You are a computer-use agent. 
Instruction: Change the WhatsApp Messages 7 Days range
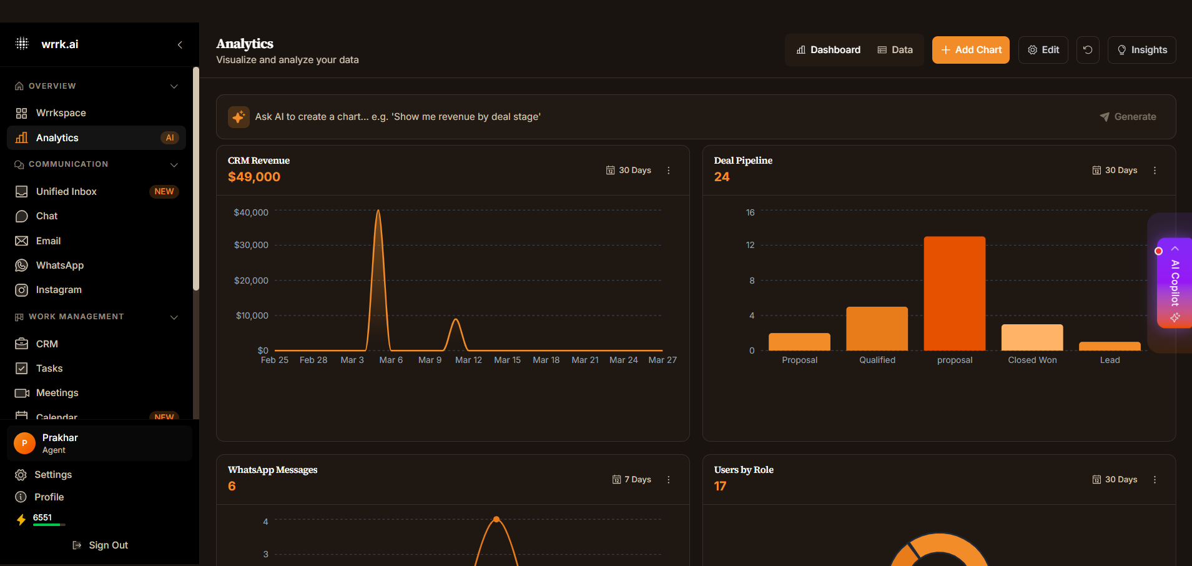[632, 480]
